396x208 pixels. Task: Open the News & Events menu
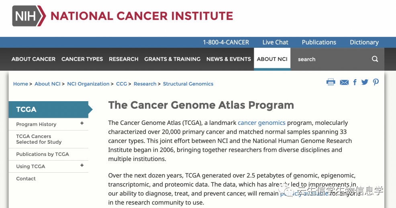[x=229, y=59]
